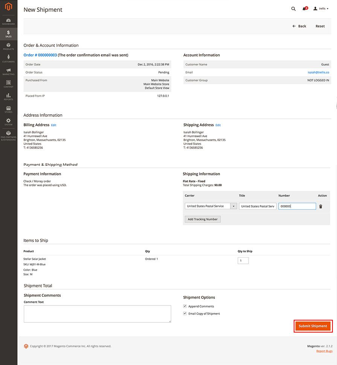The height and width of the screenshot is (365, 337).
Task: Open the notifications bell
Action: click(304, 9)
